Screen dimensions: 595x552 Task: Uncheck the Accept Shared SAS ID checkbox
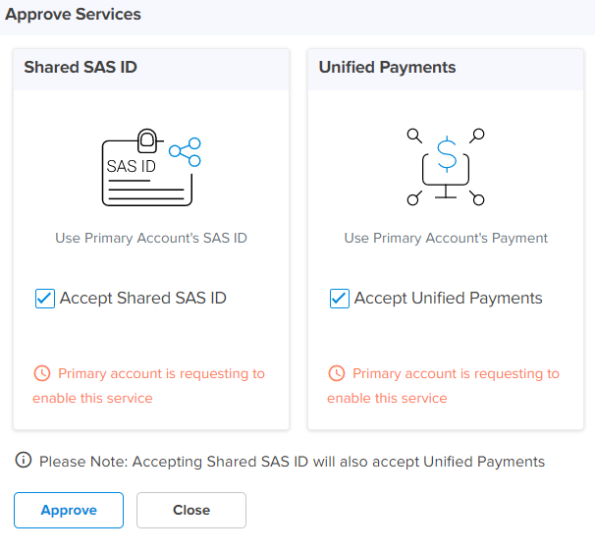coord(44,299)
